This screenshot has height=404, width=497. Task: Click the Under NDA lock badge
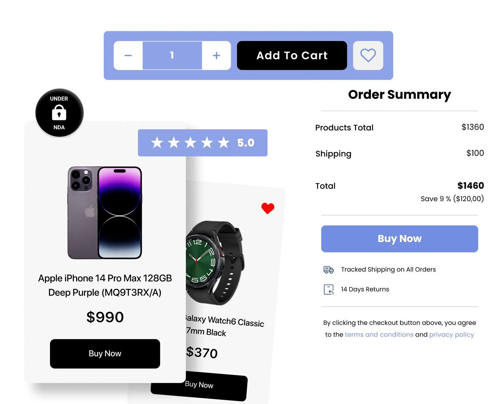tap(59, 113)
